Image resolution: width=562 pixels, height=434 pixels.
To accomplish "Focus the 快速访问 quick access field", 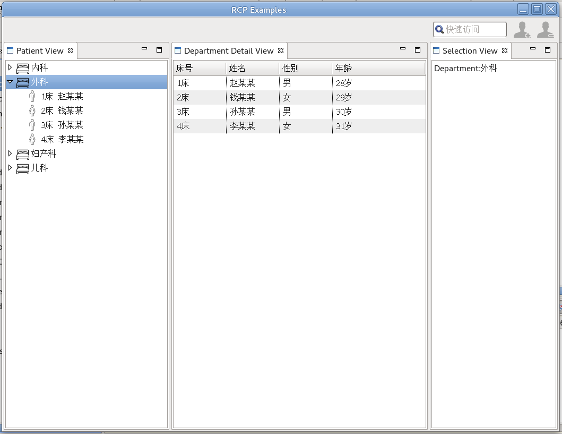I will pos(470,29).
